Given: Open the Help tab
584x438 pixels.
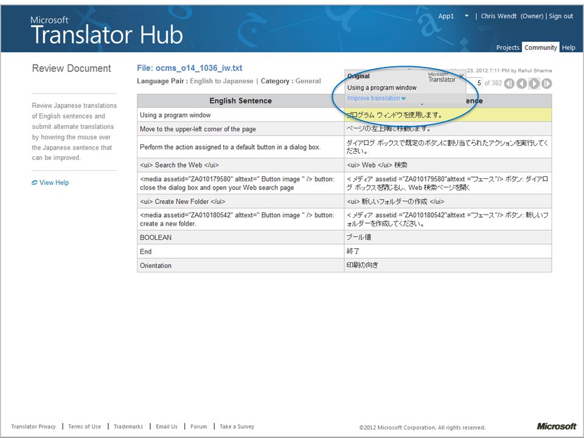Looking at the screenshot, I should [568, 47].
